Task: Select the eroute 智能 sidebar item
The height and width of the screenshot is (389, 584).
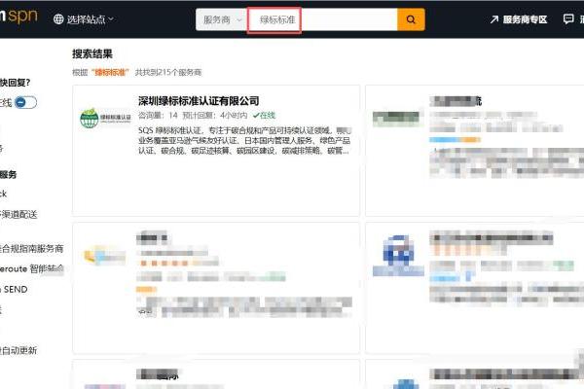Action: click(32, 268)
